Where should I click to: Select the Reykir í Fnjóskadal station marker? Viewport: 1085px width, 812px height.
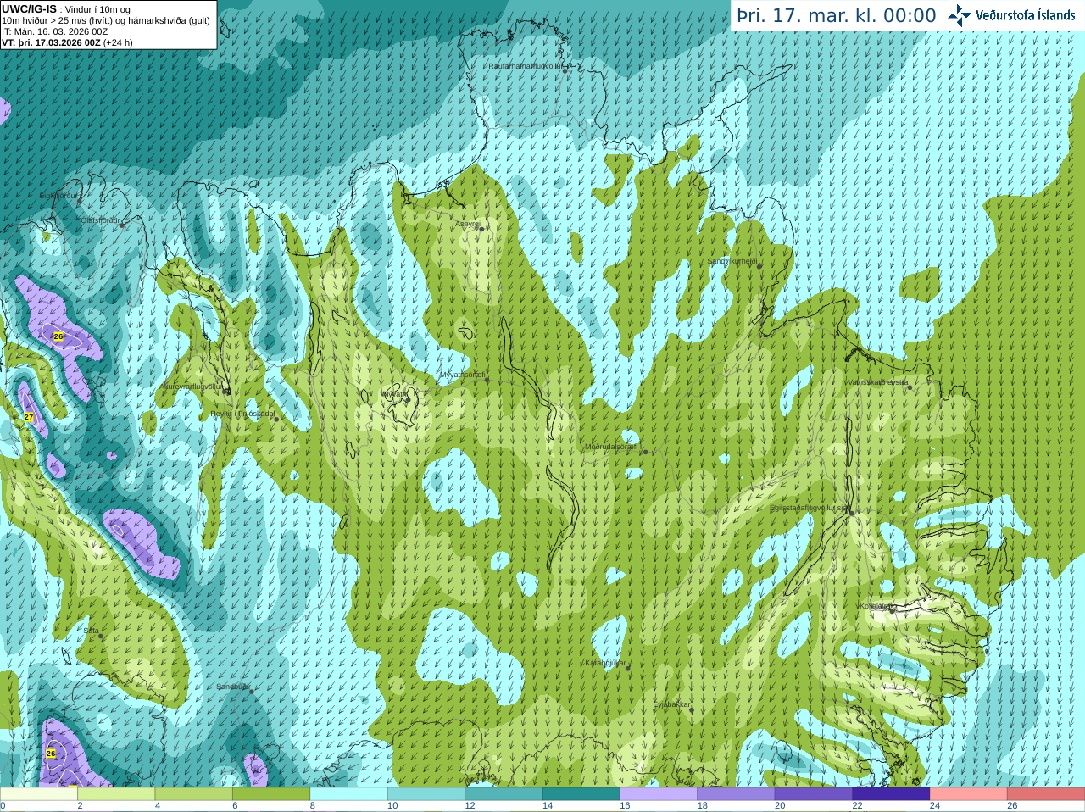(x=276, y=419)
